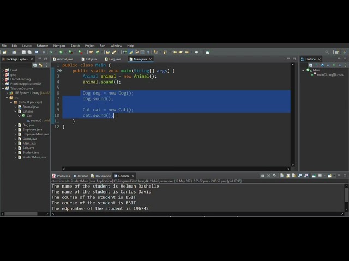Image resolution: width=349 pixels, height=261 pixels.
Task: Click Remove All Terminated Launches icon
Action: pos(274,176)
